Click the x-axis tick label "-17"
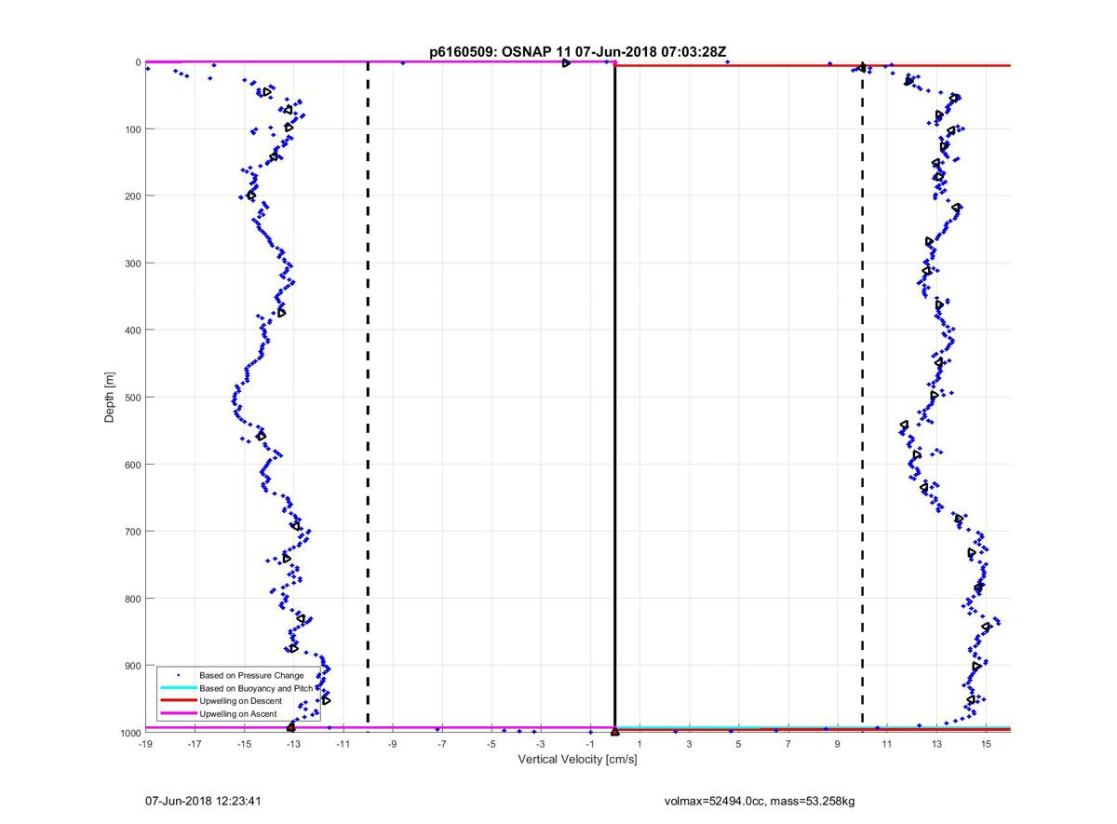The height and width of the screenshot is (824, 1117). coord(195,744)
